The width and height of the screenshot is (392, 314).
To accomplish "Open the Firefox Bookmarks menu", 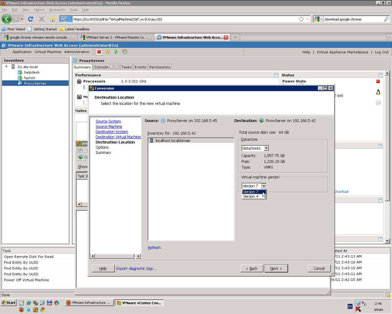I will (57, 10).
